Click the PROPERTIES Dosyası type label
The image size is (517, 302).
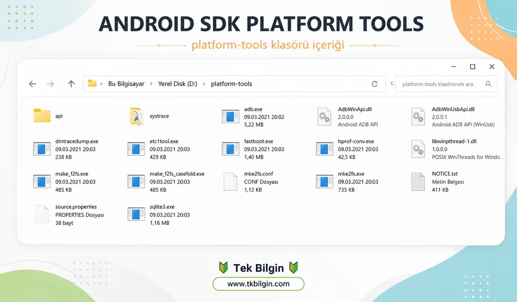80,215
